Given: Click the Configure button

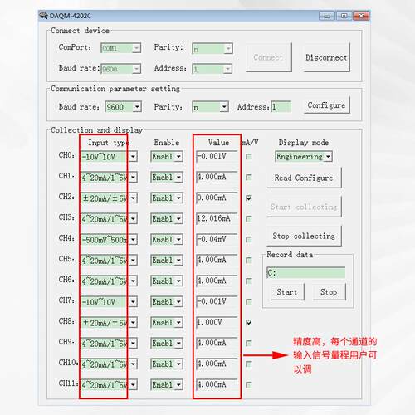Looking at the screenshot, I should click(x=326, y=105).
